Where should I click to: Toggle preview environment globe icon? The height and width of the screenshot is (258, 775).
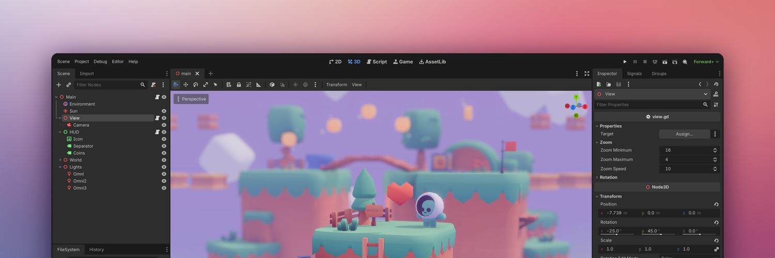(x=305, y=85)
